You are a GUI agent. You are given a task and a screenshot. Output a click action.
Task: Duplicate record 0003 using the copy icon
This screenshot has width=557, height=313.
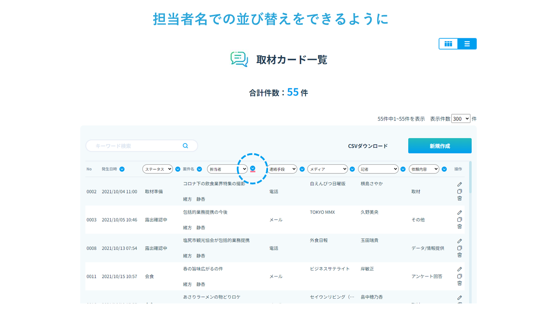click(x=460, y=220)
